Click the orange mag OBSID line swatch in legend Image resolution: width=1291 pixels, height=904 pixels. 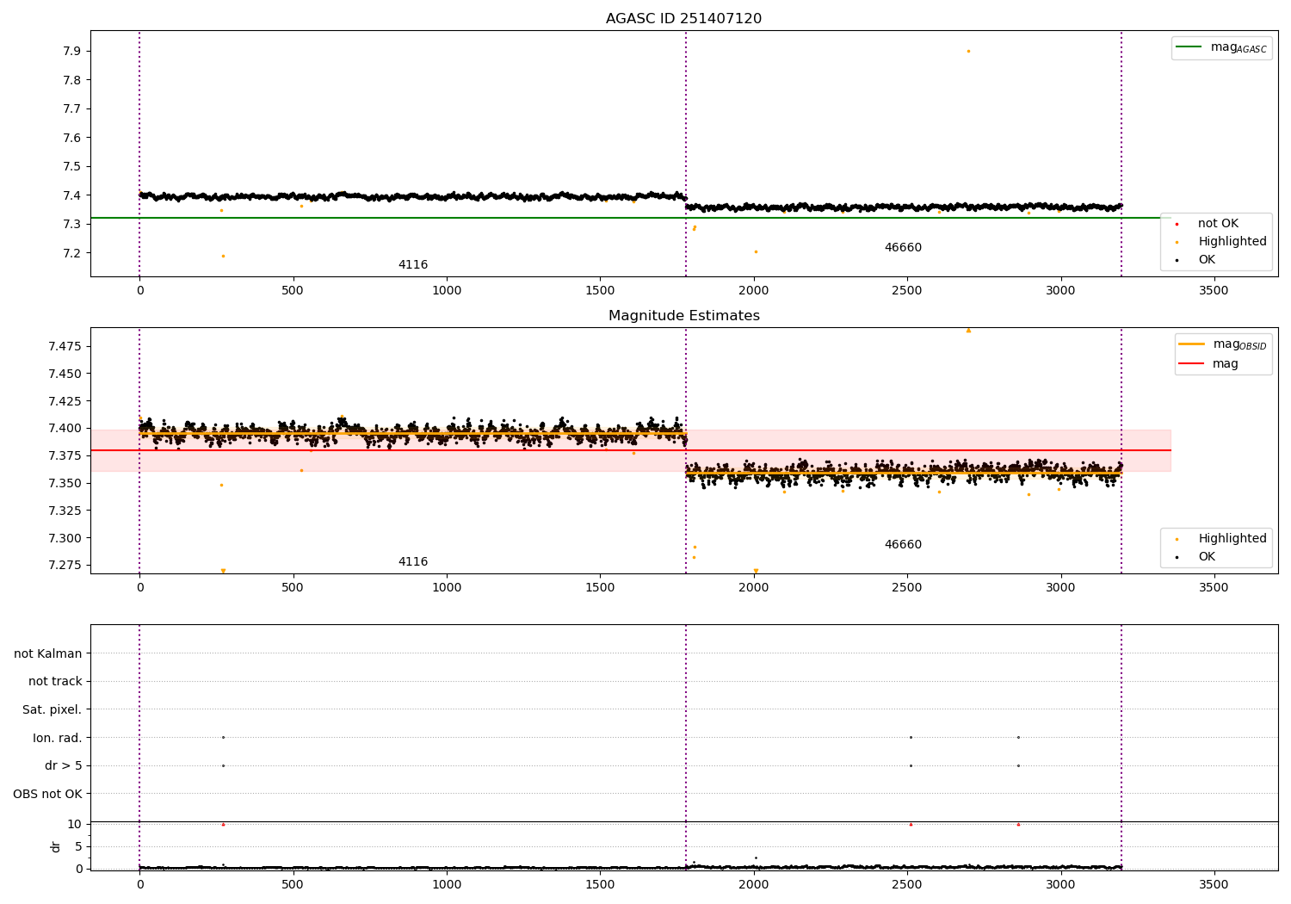(x=1192, y=344)
